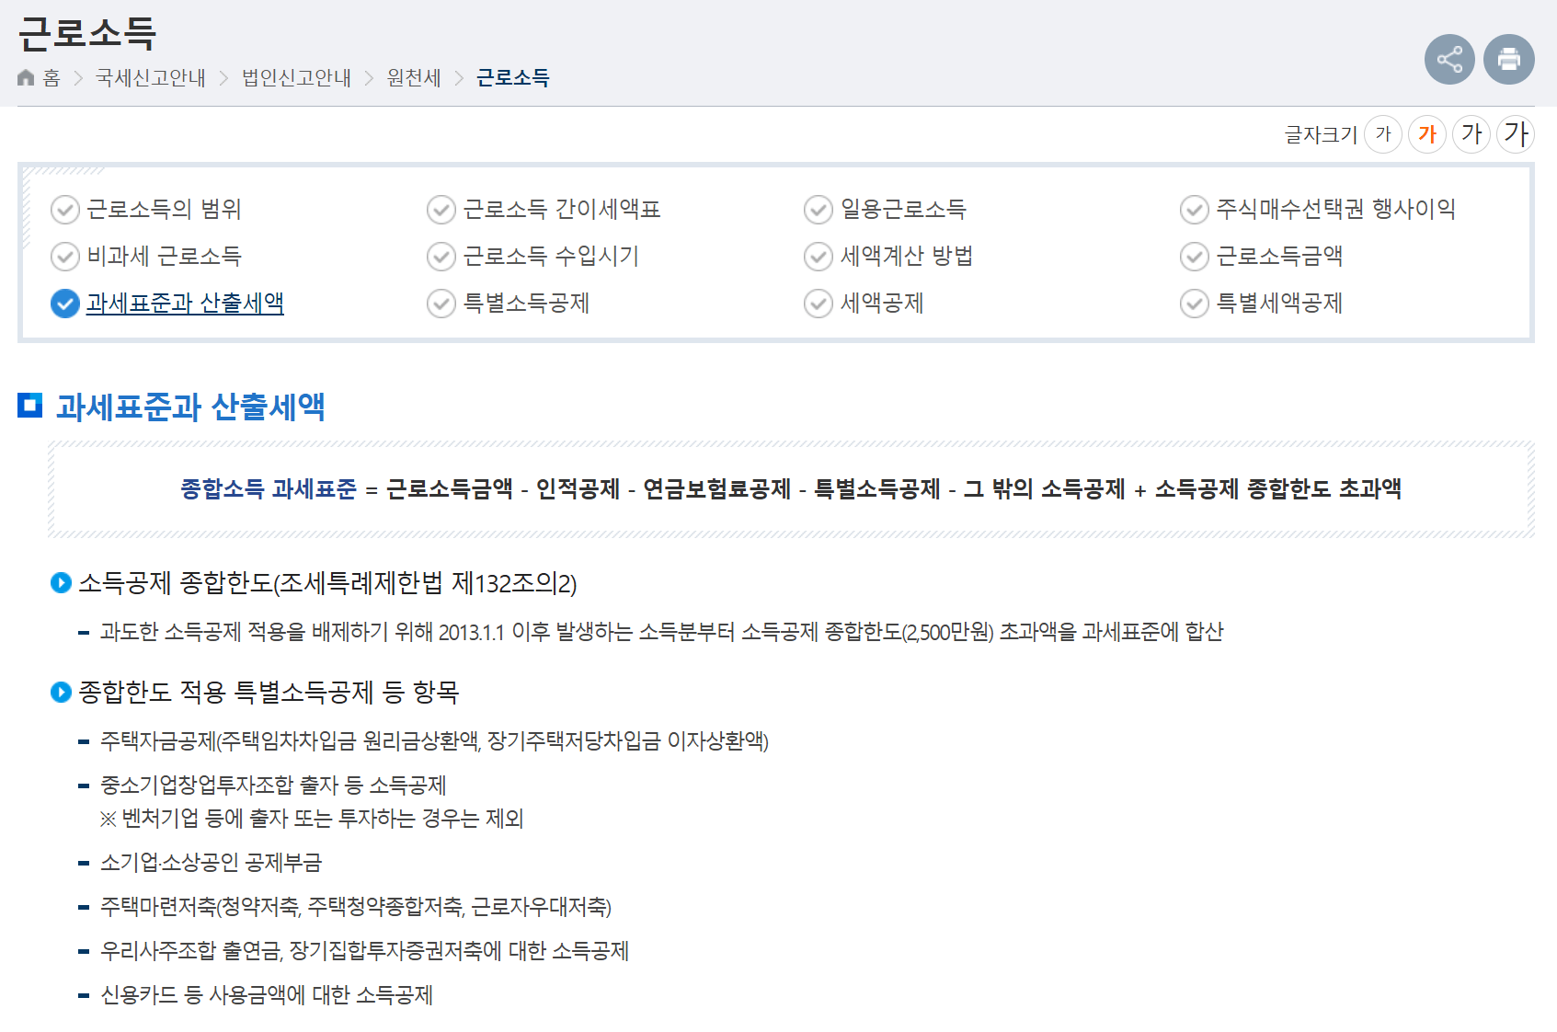Toggle the checkmark next to 세액공제
This screenshot has height=1032, width=1557.
point(817,304)
